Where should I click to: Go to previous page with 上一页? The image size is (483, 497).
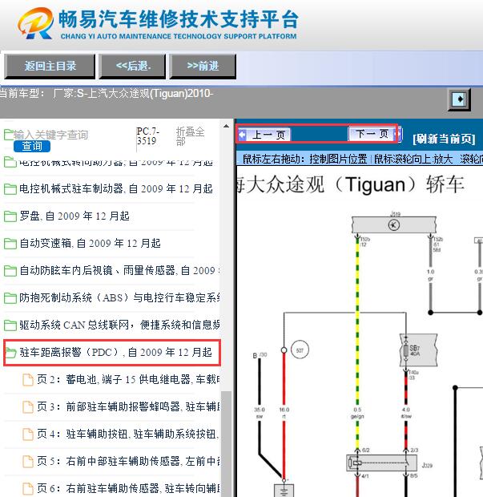click(x=268, y=135)
